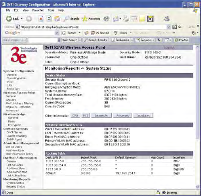
Task: Click the red Stop loading icon
Action: (x=41, y=19)
